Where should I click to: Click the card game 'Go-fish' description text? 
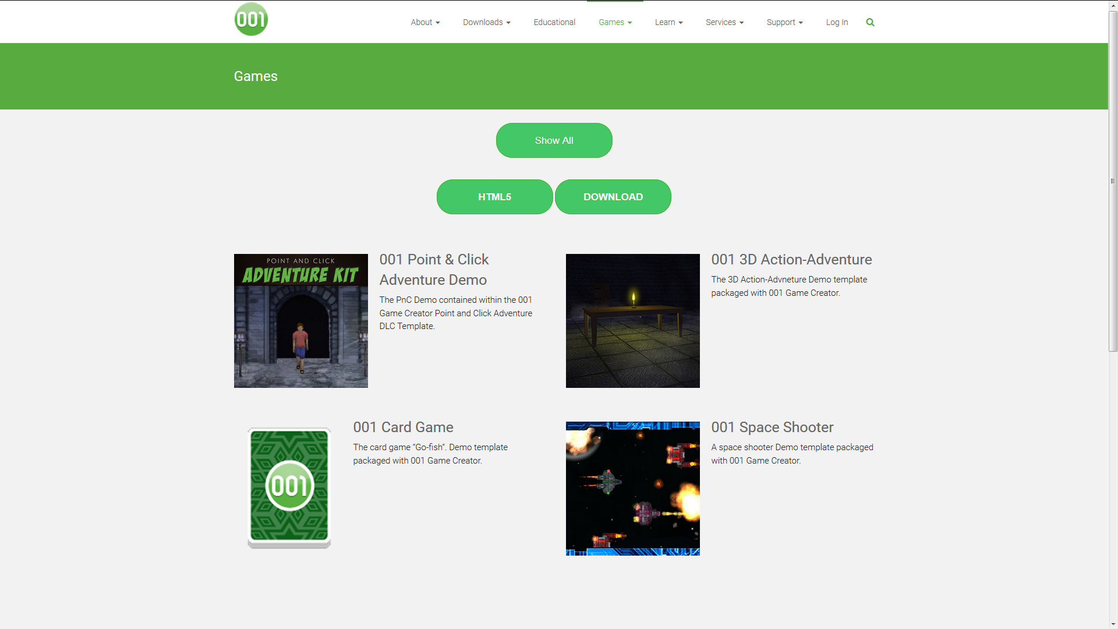(430, 454)
